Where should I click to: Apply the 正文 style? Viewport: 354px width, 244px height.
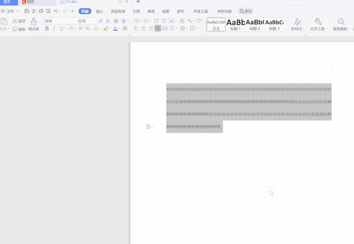pos(216,24)
